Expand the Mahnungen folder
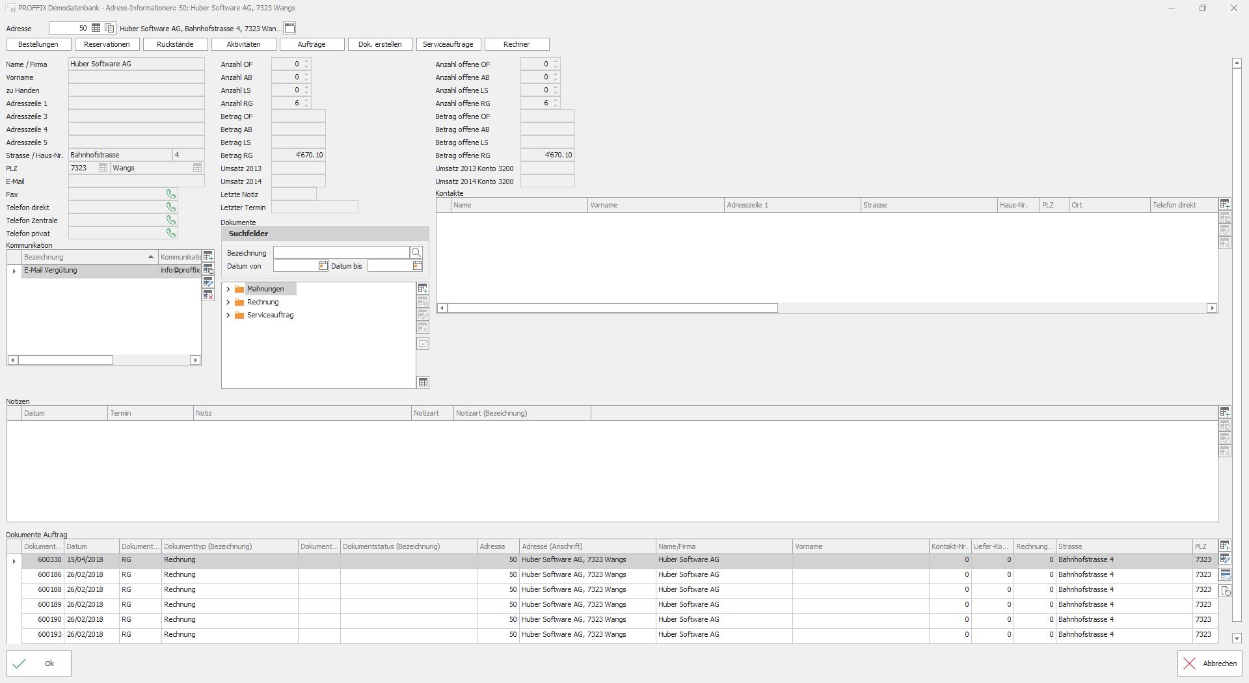Viewport: 1249px width, 683px height. (x=228, y=289)
